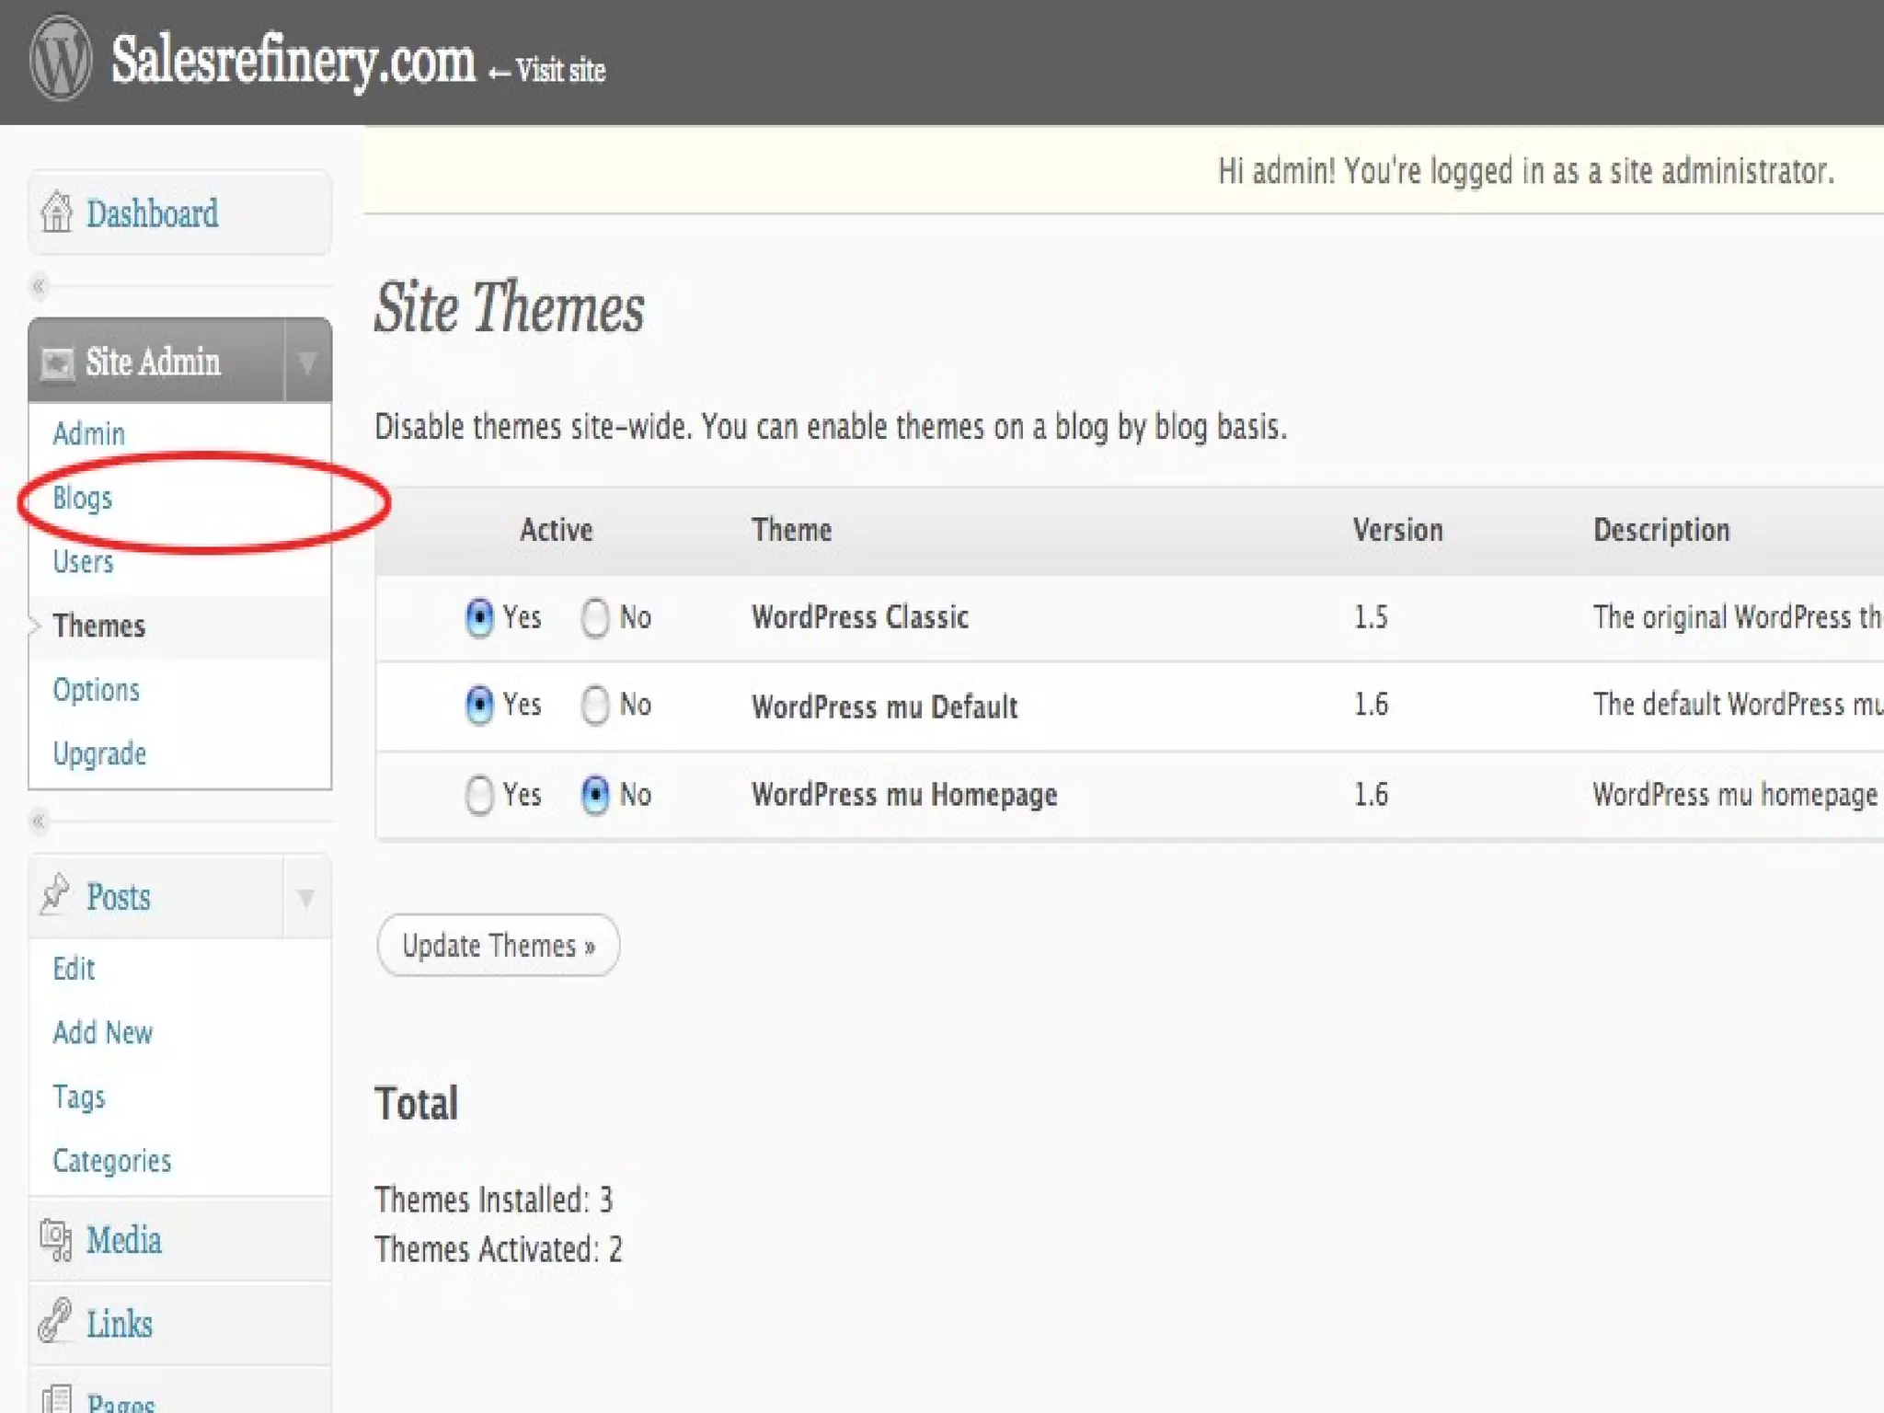Select No for WordPress Classic theme
Viewport: 1884px width, 1413px height.
[x=595, y=617]
